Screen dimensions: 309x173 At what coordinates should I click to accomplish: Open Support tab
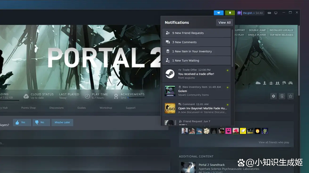tap(130, 108)
